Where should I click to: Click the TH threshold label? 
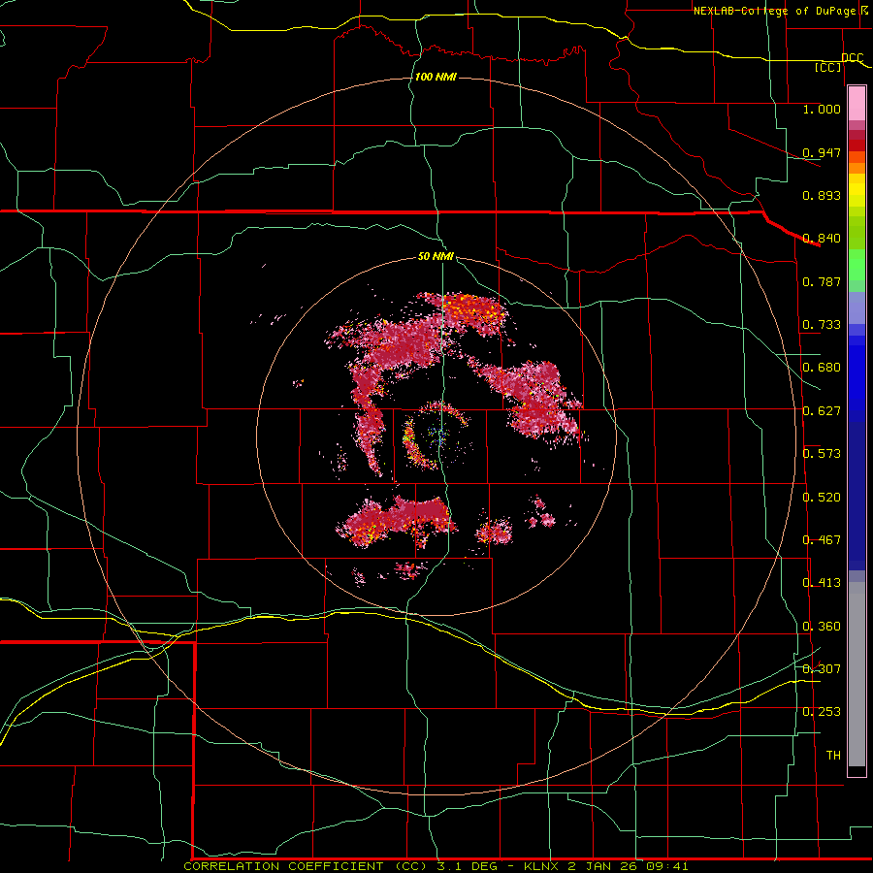(833, 756)
